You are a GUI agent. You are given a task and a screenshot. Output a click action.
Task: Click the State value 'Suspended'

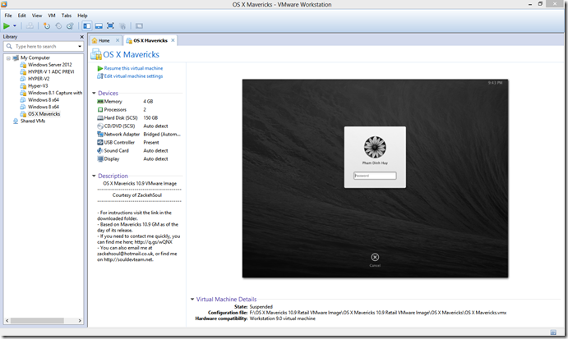pos(261,307)
